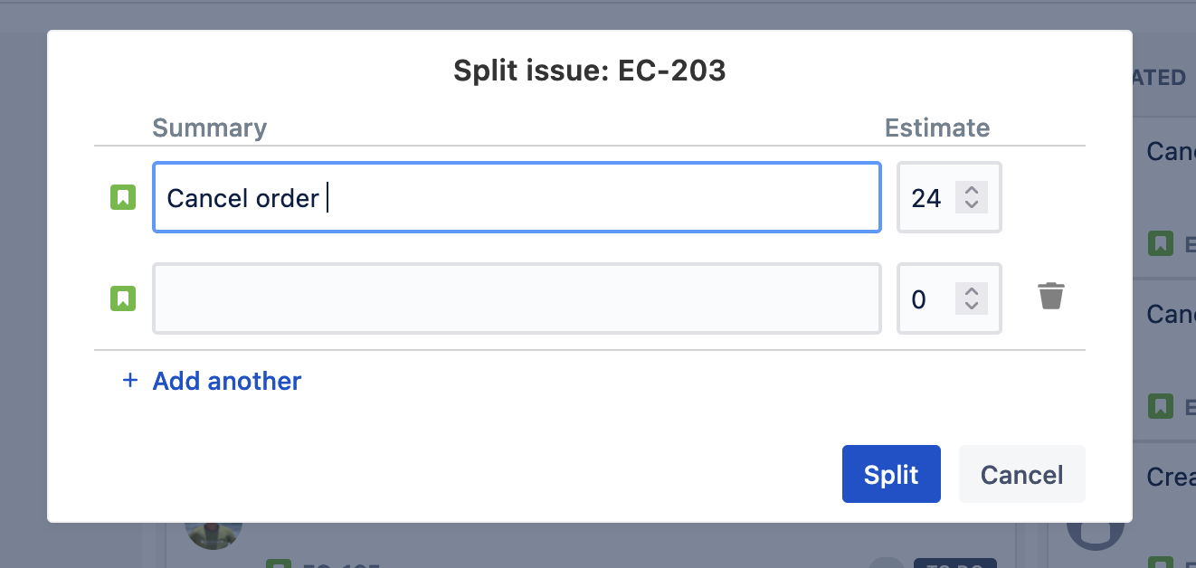Delete the second split row with trash icon

[1050, 297]
